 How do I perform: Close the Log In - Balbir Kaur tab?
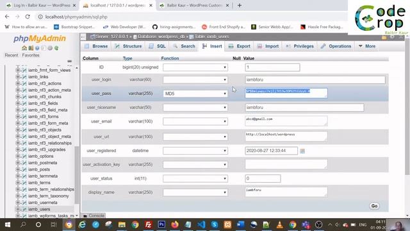pos(74,5)
